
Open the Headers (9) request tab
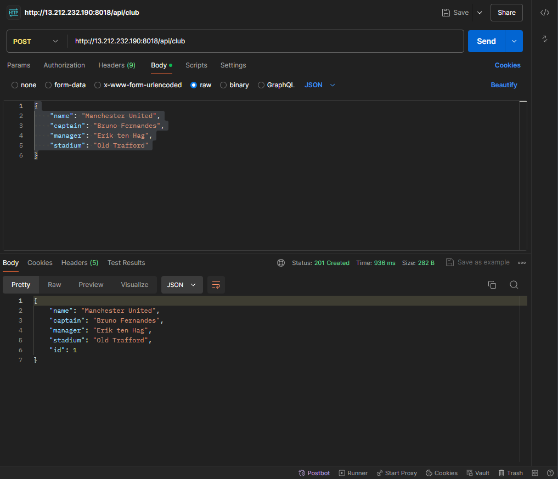117,65
